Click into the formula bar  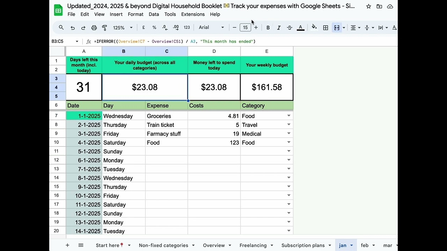point(244,41)
